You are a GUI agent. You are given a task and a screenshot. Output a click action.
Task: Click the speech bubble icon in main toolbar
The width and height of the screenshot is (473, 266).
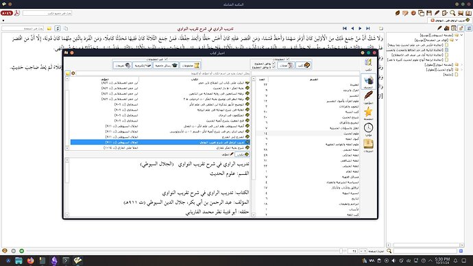[405, 13]
